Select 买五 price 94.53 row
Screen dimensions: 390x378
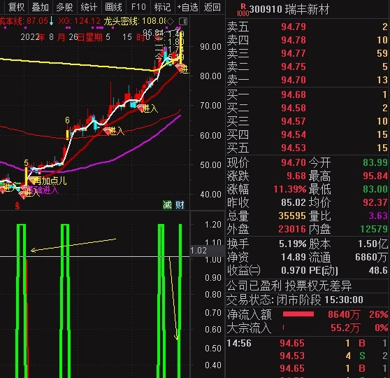(307, 148)
